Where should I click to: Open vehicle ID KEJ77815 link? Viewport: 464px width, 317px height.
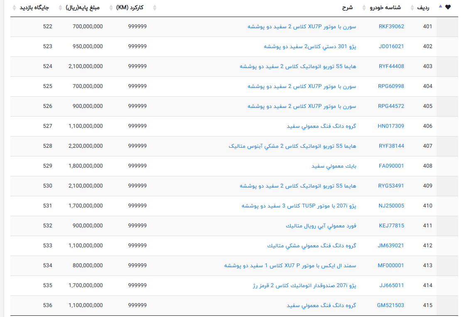pyautogui.click(x=391, y=226)
